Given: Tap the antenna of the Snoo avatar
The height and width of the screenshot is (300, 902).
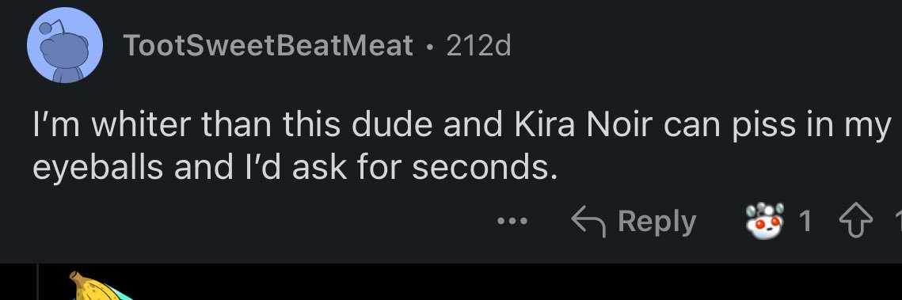Looking at the screenshot, I should [56, 25].
